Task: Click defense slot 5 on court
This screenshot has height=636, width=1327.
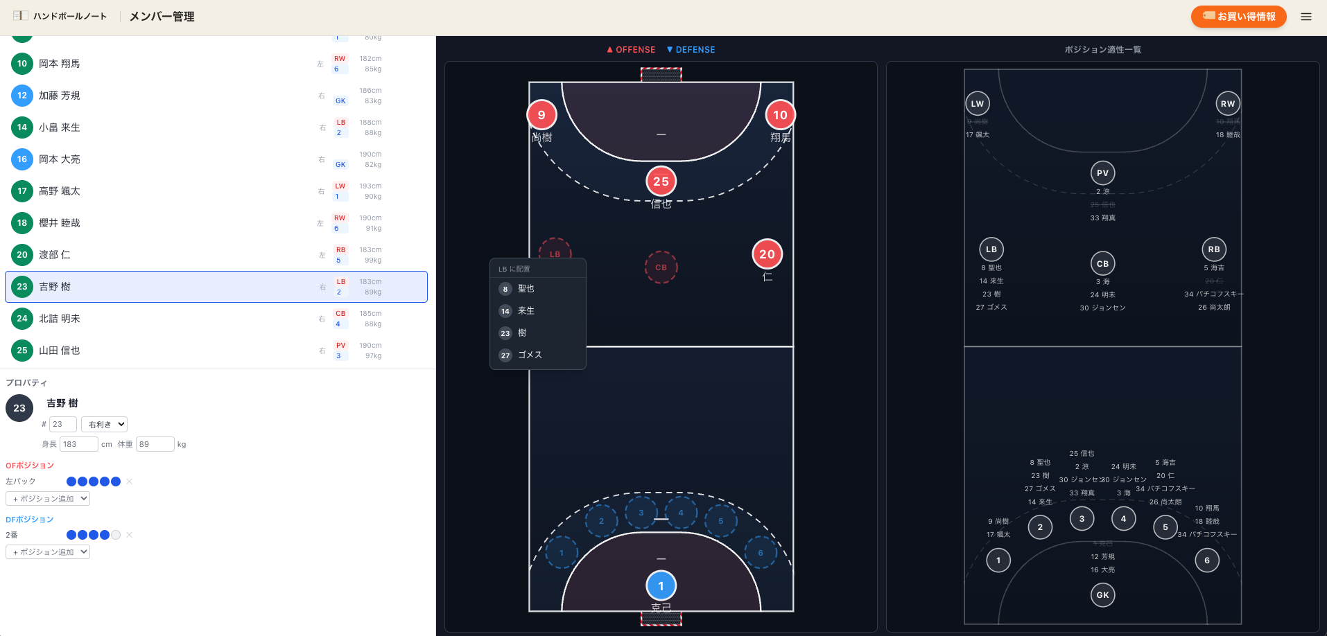Action: [x=721, y=521]
